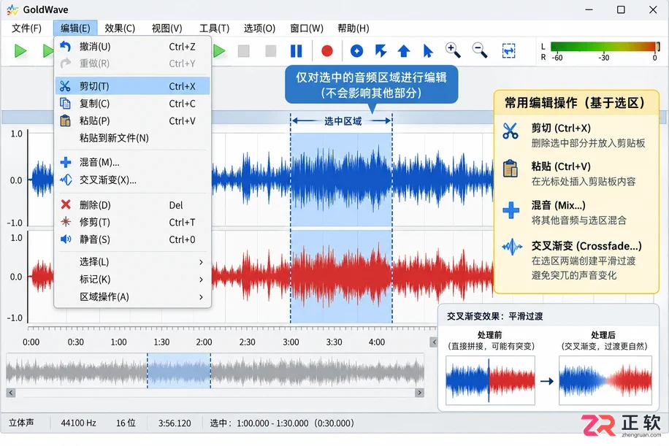The image size is (669, 446).
Task: Open the 视图(V) menu
Action: click(x=167, y=28)
